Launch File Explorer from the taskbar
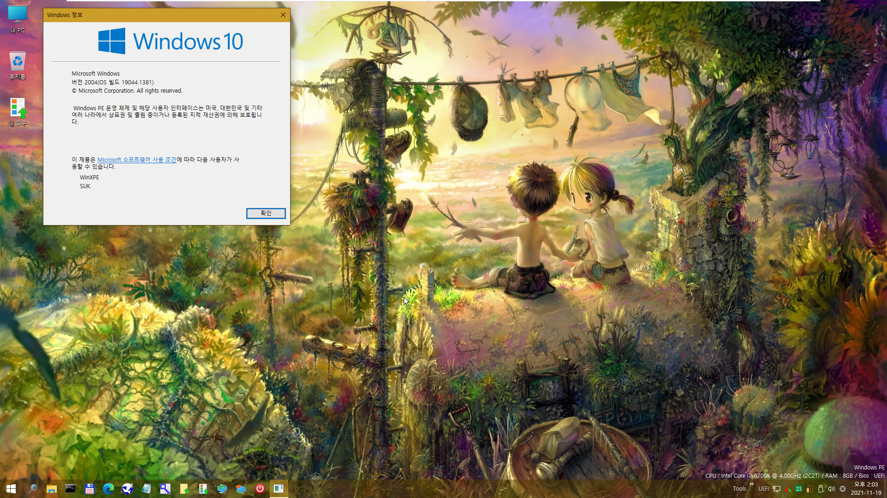The image size is (887, 498). pos(52,489)
